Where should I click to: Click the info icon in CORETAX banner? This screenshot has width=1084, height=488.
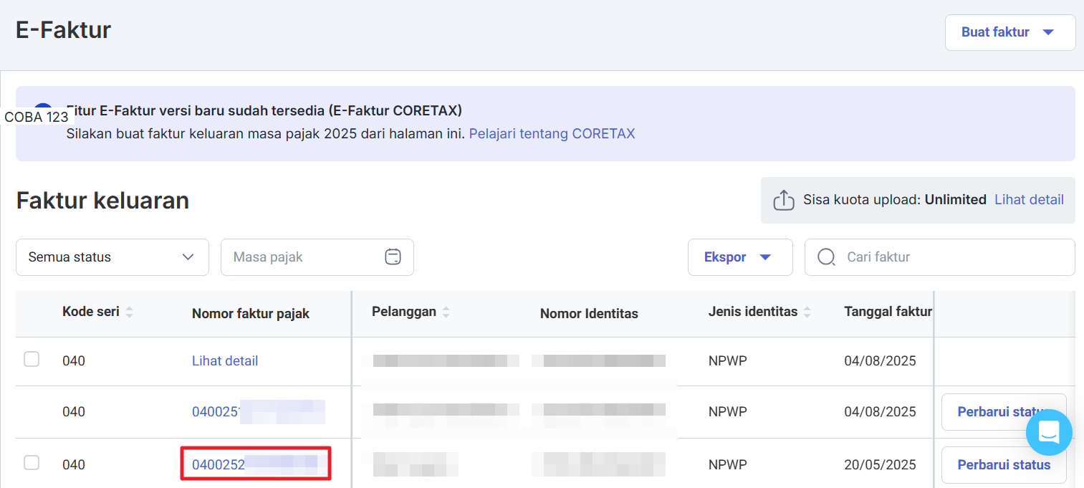pos(43,112)
